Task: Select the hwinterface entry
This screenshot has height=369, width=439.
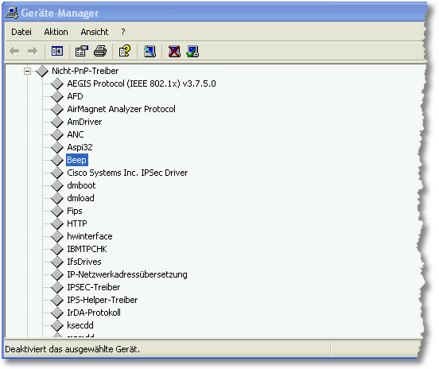Action: click(x=90, y=236)
